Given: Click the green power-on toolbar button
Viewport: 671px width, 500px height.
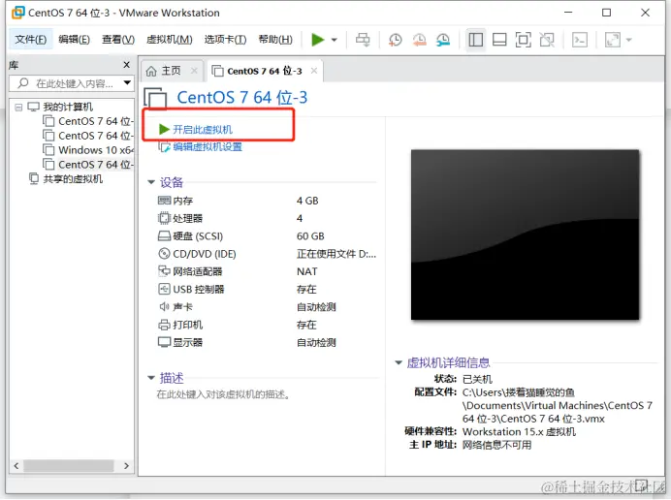Looking at the screenshot, I should [317, 40].
